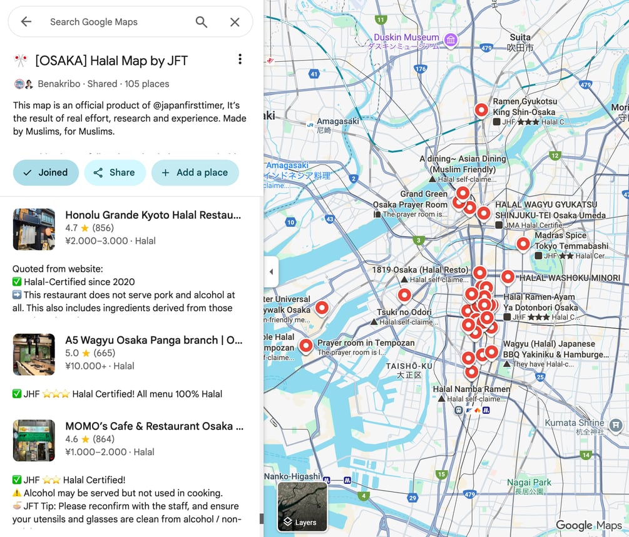Click the list owner avatar icon

(24, 84)
